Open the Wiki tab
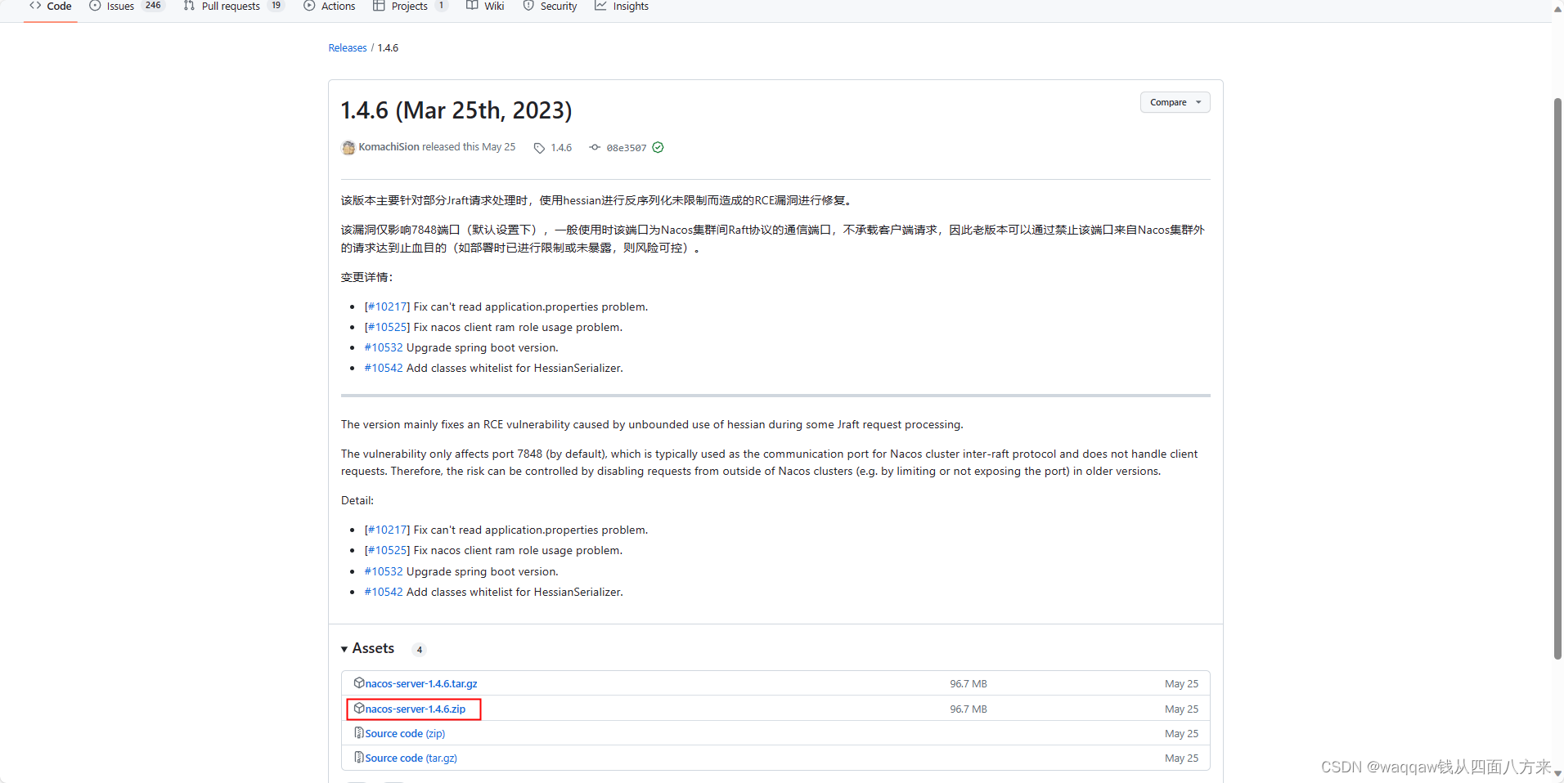 pyautogui.click(x=485, y=7)
